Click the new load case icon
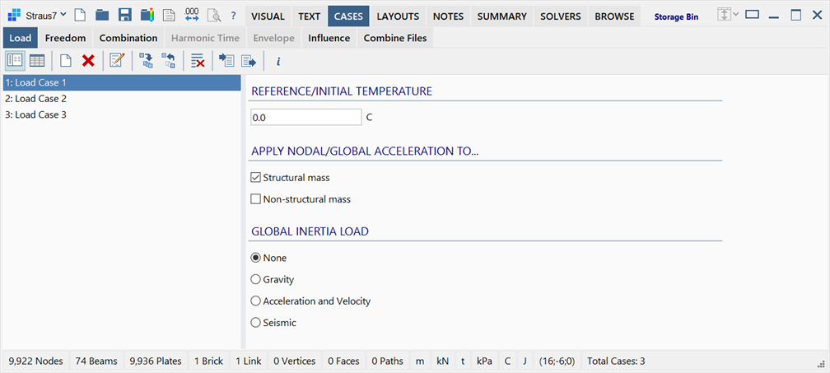Image resolution: width=830 pixels, height=373 pixels. tap(65, 62)
